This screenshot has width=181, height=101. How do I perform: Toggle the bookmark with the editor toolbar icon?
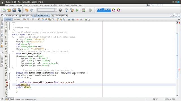point(64,19)
